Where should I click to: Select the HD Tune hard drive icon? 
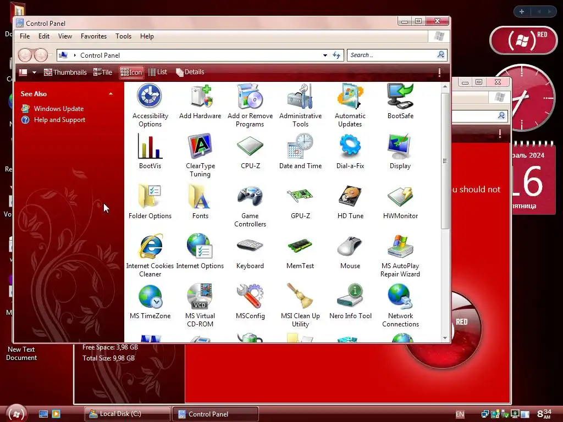(350, 196)
